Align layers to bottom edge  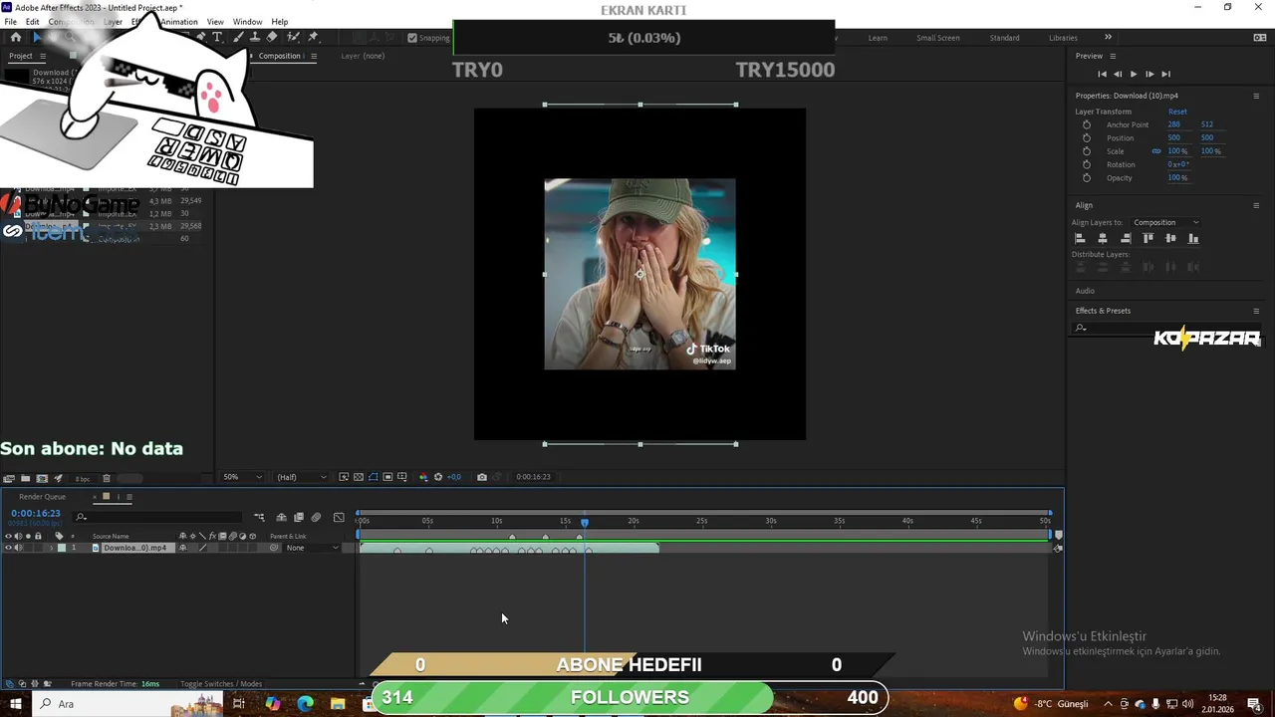(x=1193, y=238)
